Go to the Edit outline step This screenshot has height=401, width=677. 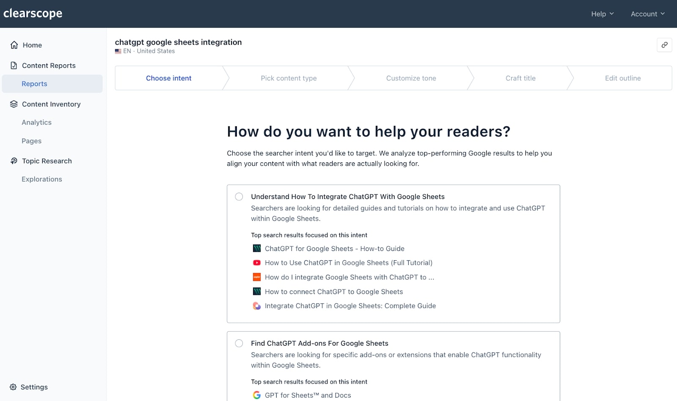click(623, 78)
